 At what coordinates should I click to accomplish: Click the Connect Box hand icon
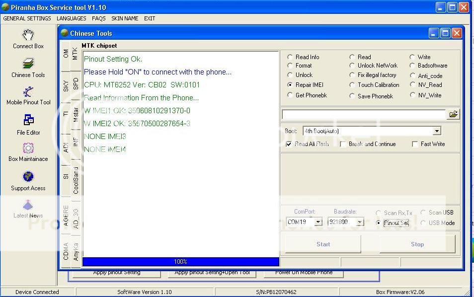[x=28, y=35]
